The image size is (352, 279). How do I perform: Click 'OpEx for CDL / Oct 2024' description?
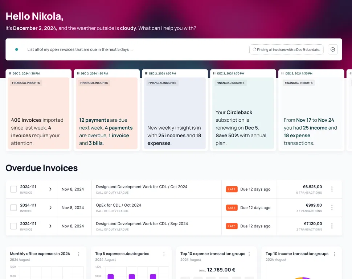tap(119, 205)
